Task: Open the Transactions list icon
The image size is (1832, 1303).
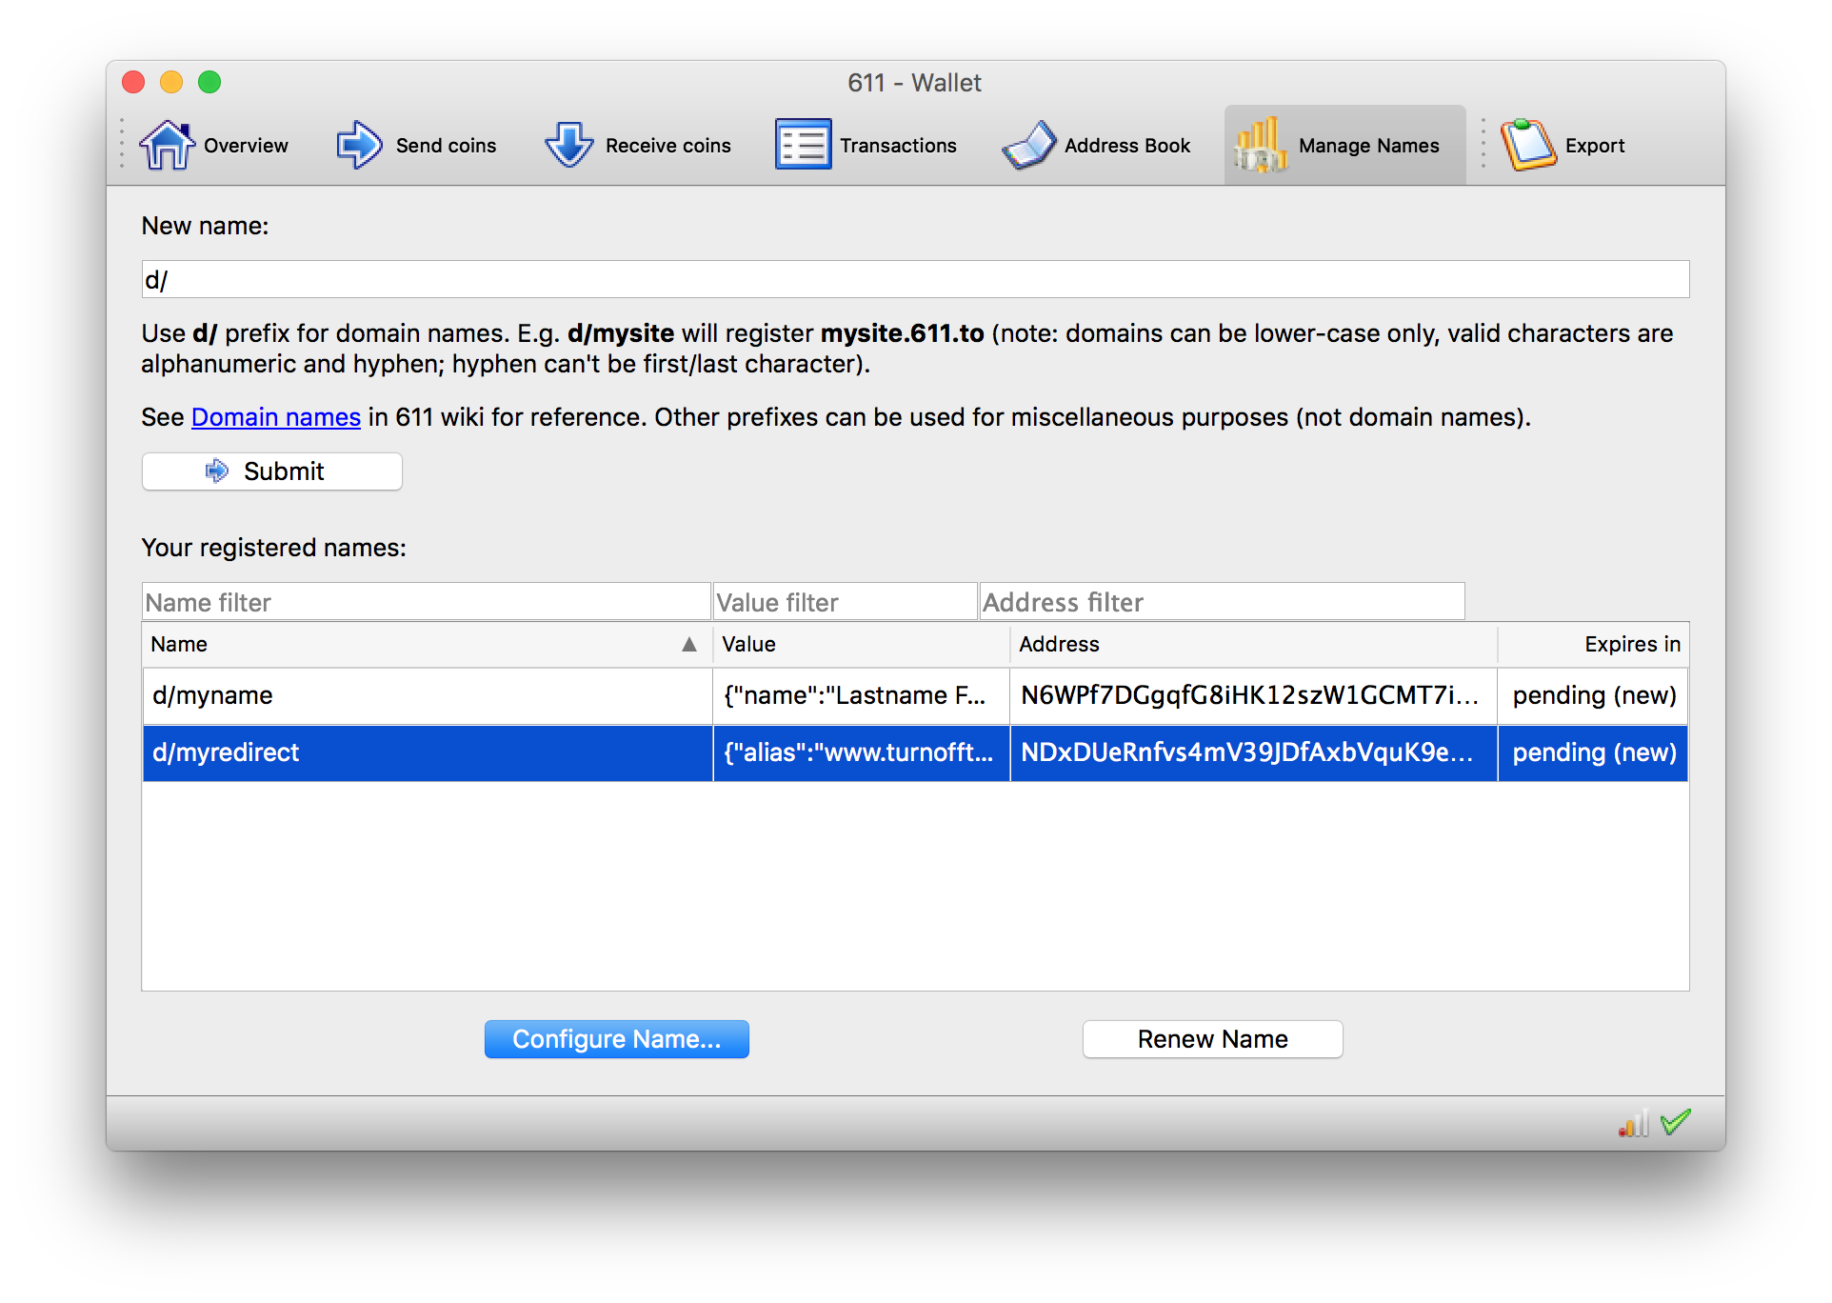Action: 803,146
